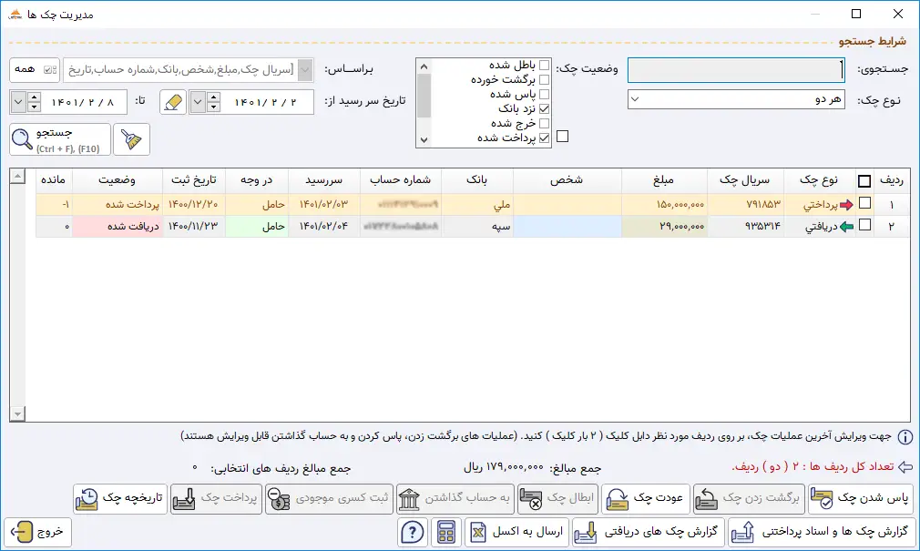Click the eraser icon beside start date
920x551 pixels.
[172, 102]
